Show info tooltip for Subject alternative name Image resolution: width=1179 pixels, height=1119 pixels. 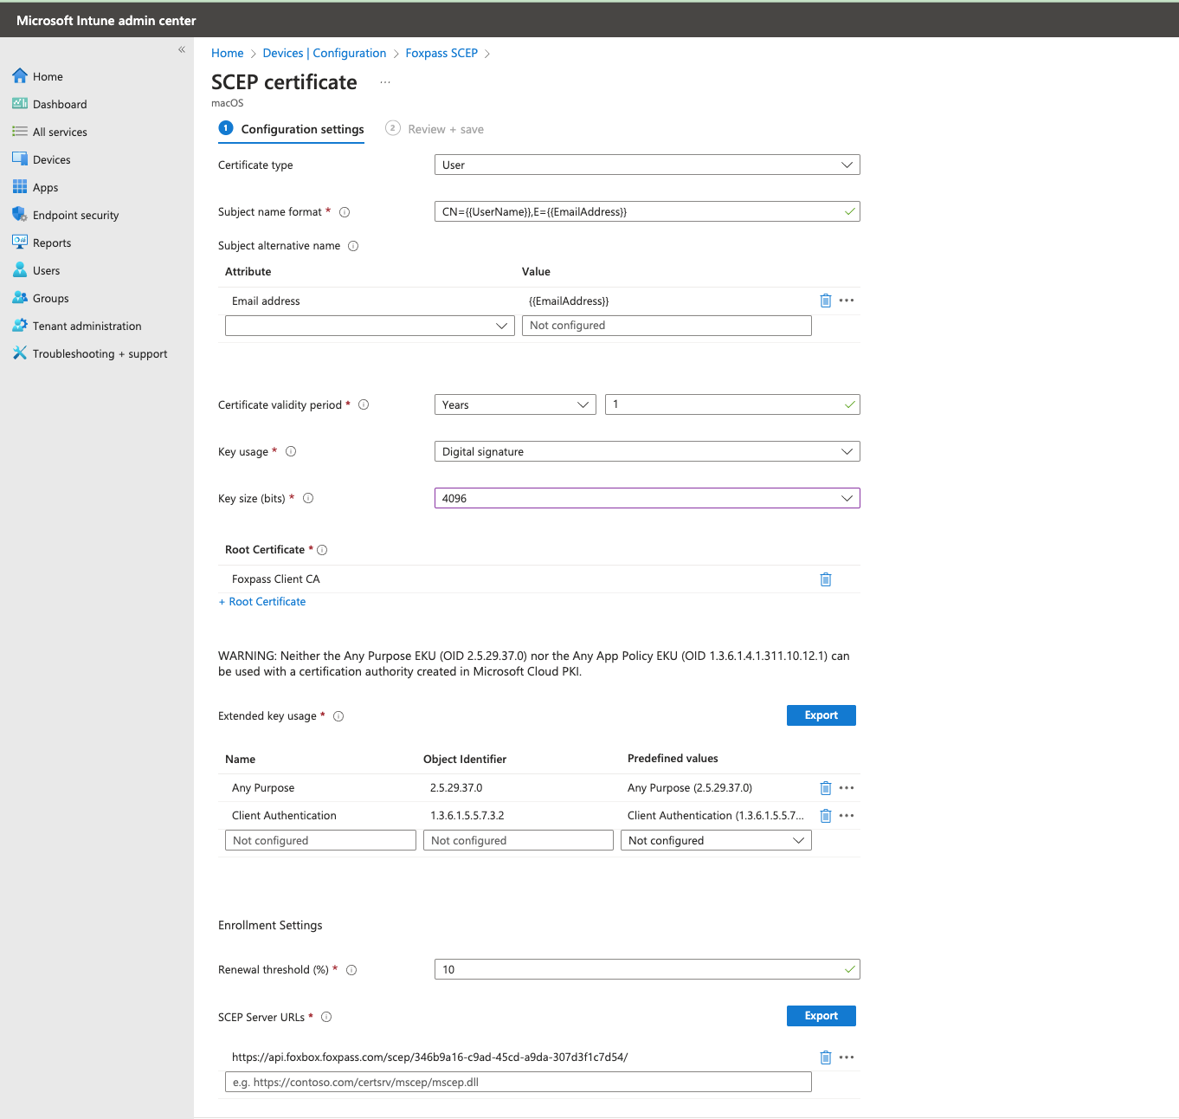353,246
